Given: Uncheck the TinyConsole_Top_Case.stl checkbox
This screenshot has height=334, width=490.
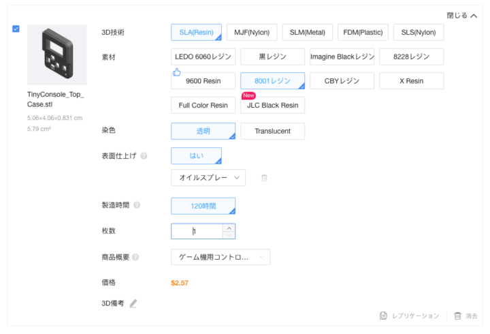Looking at the screenshot, I should pyautogui.click(x=16, y=29).
